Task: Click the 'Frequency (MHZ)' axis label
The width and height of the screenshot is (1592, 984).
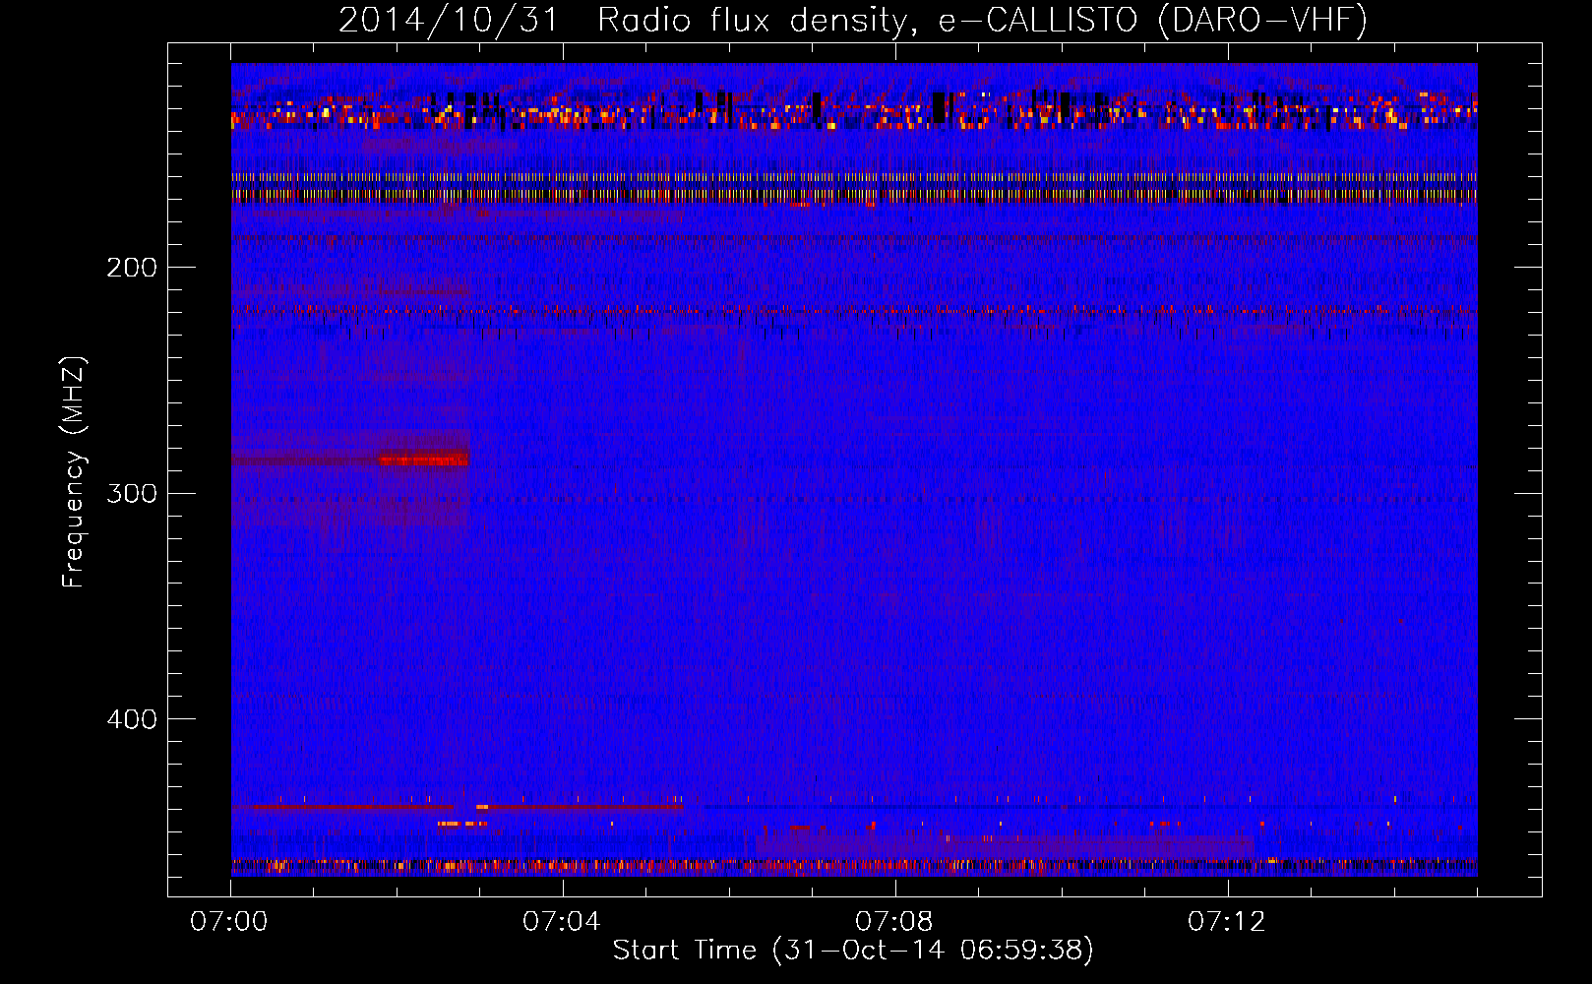Action: [x=74, y=471]
